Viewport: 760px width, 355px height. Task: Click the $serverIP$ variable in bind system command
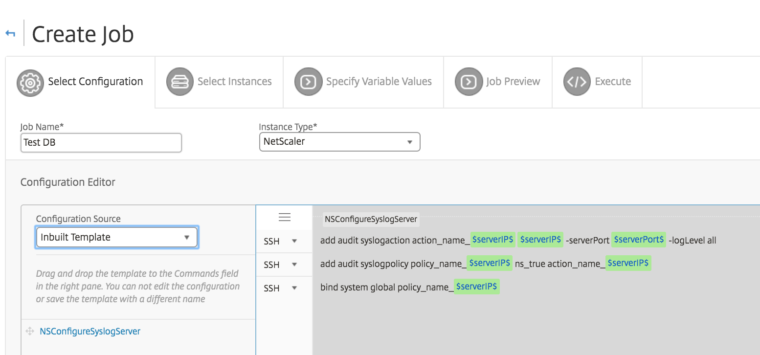[x=477, y=287]
